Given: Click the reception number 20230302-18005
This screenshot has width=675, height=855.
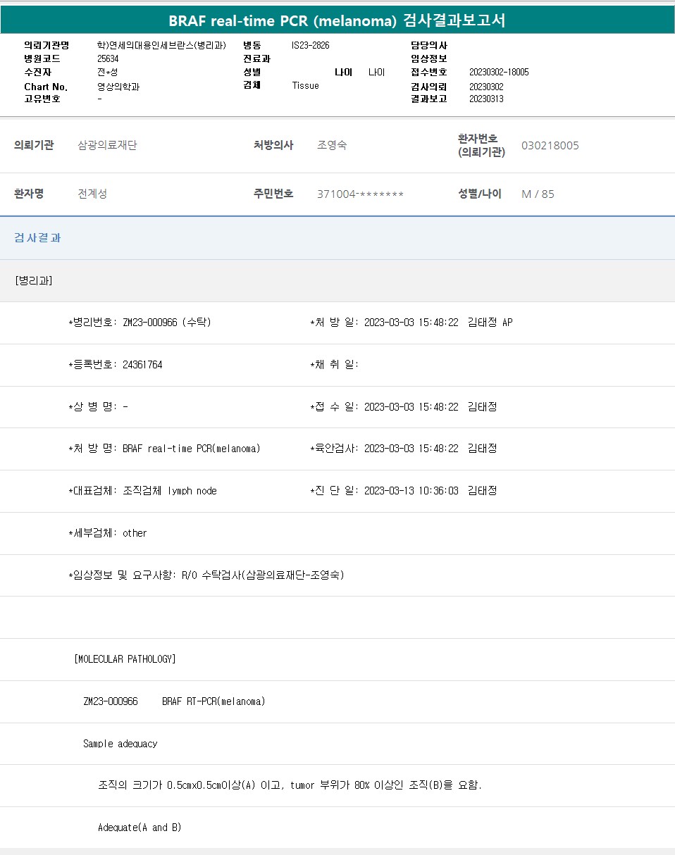Looking at the screenshot, I should click(499, 73).
